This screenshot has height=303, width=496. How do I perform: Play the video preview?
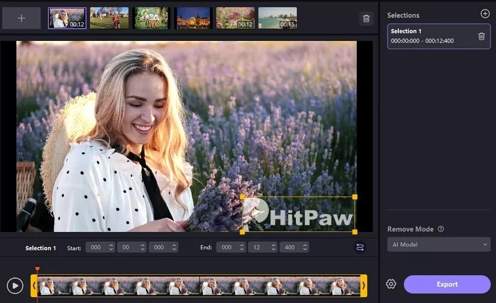(x=15, y=286)
